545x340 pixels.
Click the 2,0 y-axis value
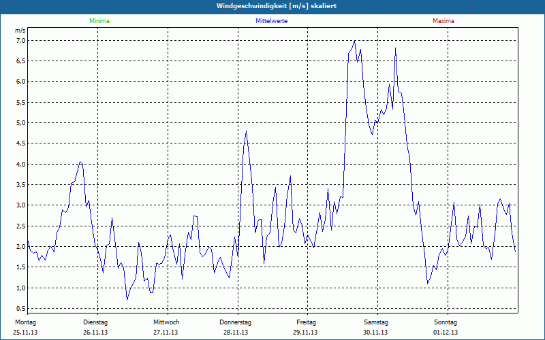click(x=21, y=247)
